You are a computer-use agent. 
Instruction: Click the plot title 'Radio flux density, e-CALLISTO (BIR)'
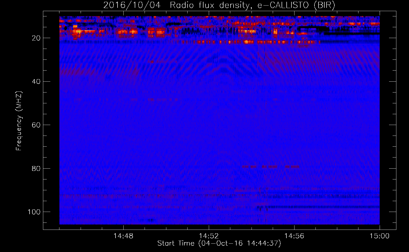[253, 5]
